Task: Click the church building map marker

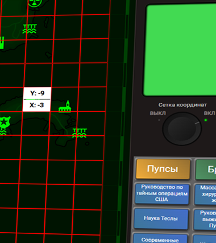Action: tap(65, 107)
